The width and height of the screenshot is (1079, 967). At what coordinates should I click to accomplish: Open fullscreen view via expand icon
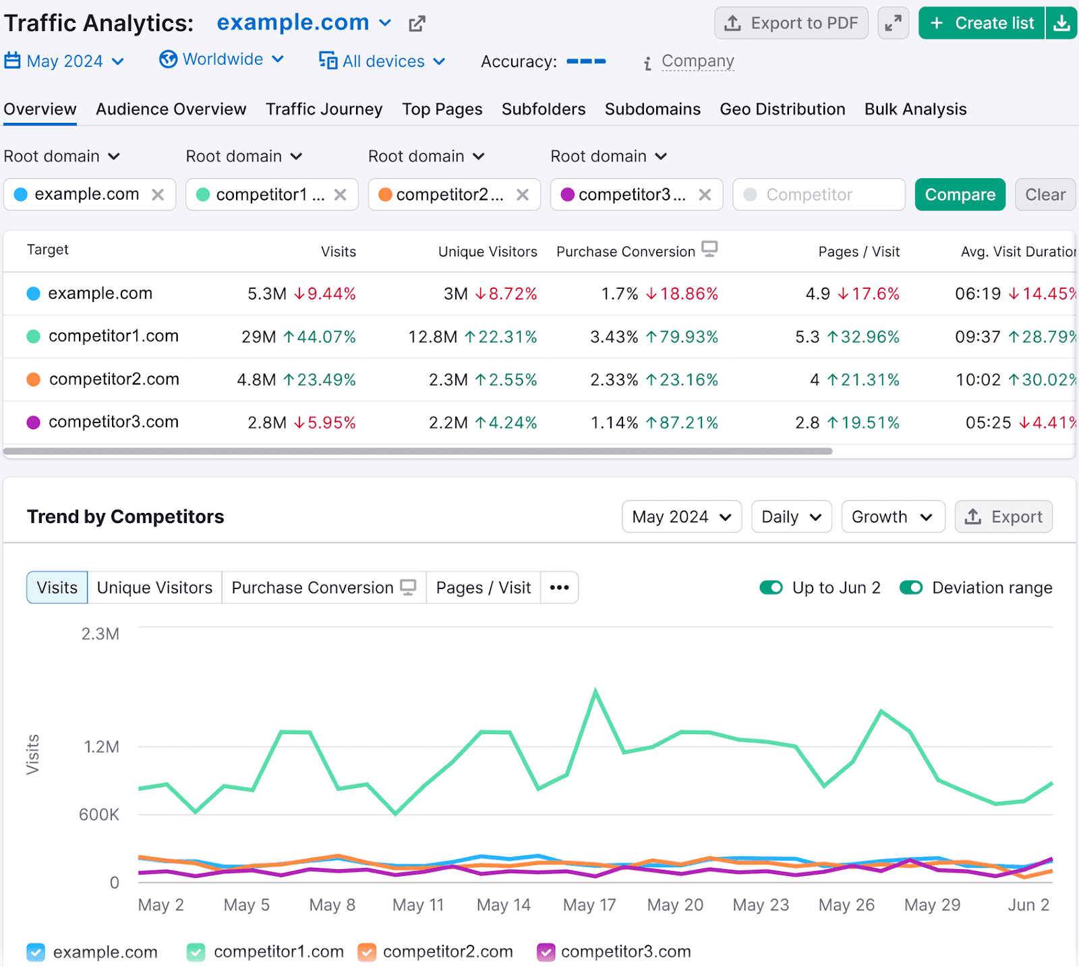(x=893, y=22)
